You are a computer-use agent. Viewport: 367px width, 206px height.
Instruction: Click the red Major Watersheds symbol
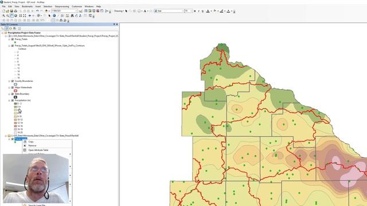pos(15,90)
